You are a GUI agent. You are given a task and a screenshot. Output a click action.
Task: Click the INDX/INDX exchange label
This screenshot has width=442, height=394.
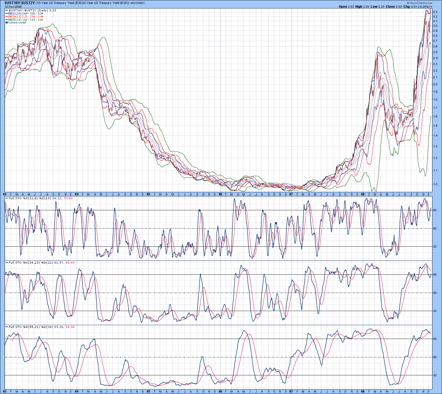click(x=138, y=3)
